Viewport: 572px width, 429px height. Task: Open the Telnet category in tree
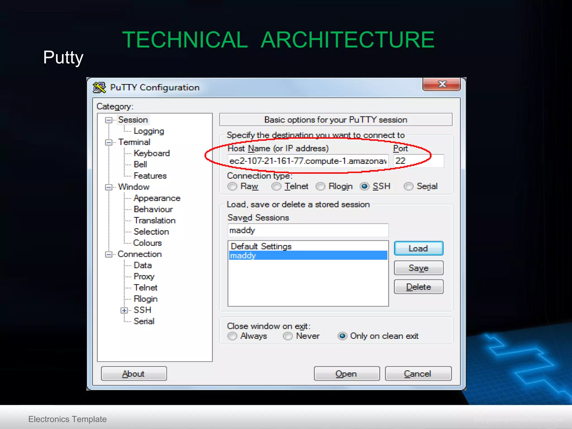tap(146, 288)
